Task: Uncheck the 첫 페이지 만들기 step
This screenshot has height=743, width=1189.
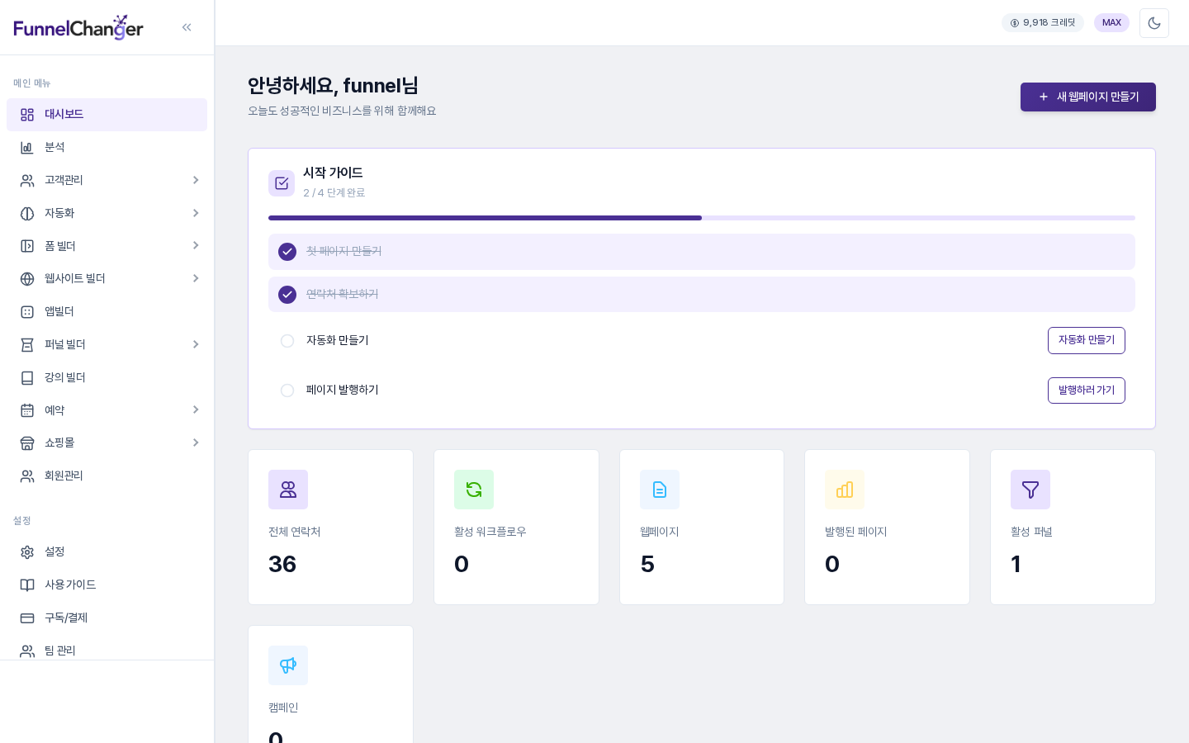Action: (x=287, y=252)
